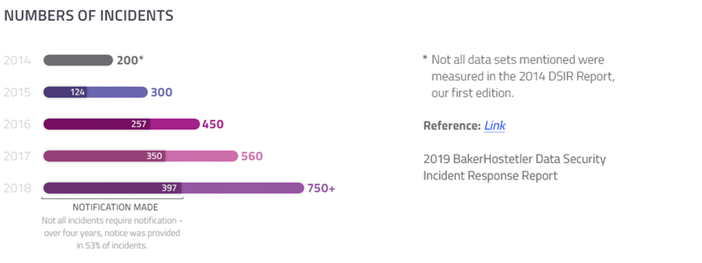Click the 2018 year label
Screen dimensions: 702x263
17,188
